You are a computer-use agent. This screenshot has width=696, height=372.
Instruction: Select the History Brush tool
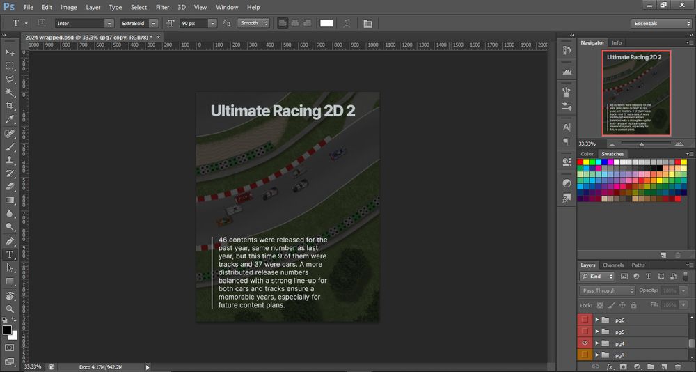9,173
